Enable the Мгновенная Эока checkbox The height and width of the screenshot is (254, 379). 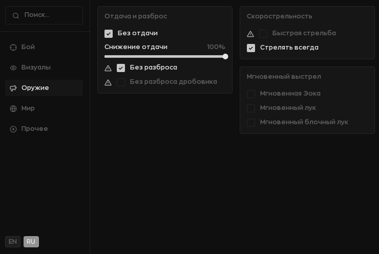coord(251,94)
